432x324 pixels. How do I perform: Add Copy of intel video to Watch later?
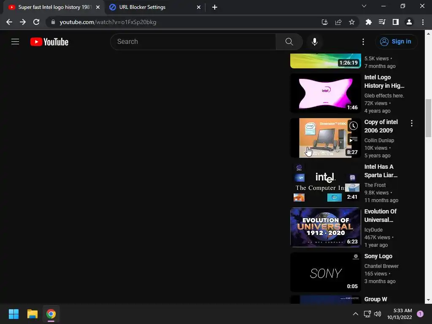(354, 126)
